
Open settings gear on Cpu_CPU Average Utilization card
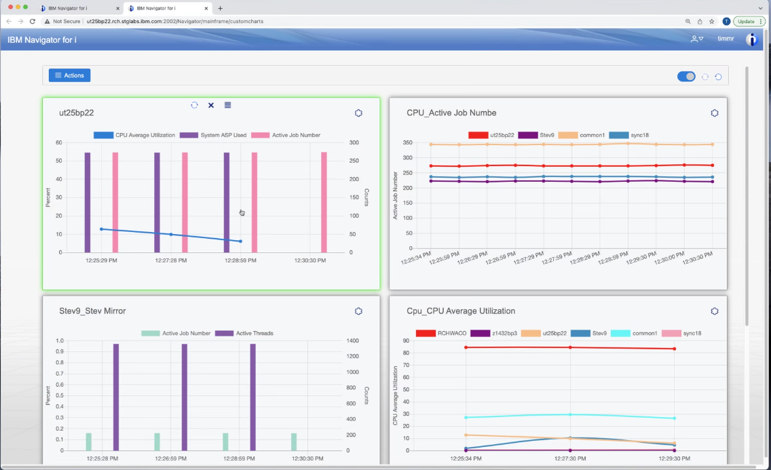click(715, 311)
